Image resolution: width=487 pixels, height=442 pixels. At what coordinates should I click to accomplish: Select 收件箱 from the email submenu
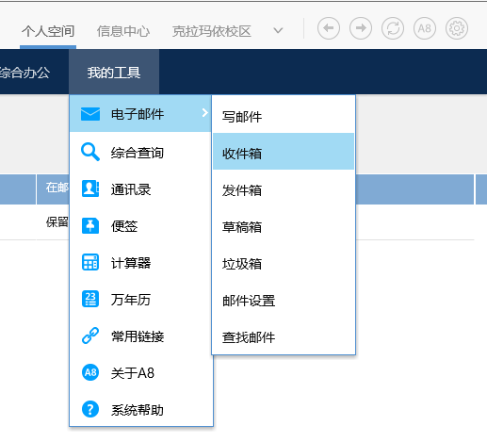tap(284, 152)
